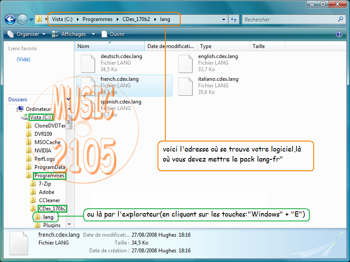
Task: Click the ProgramData folder icon
Action: point(28,167)
